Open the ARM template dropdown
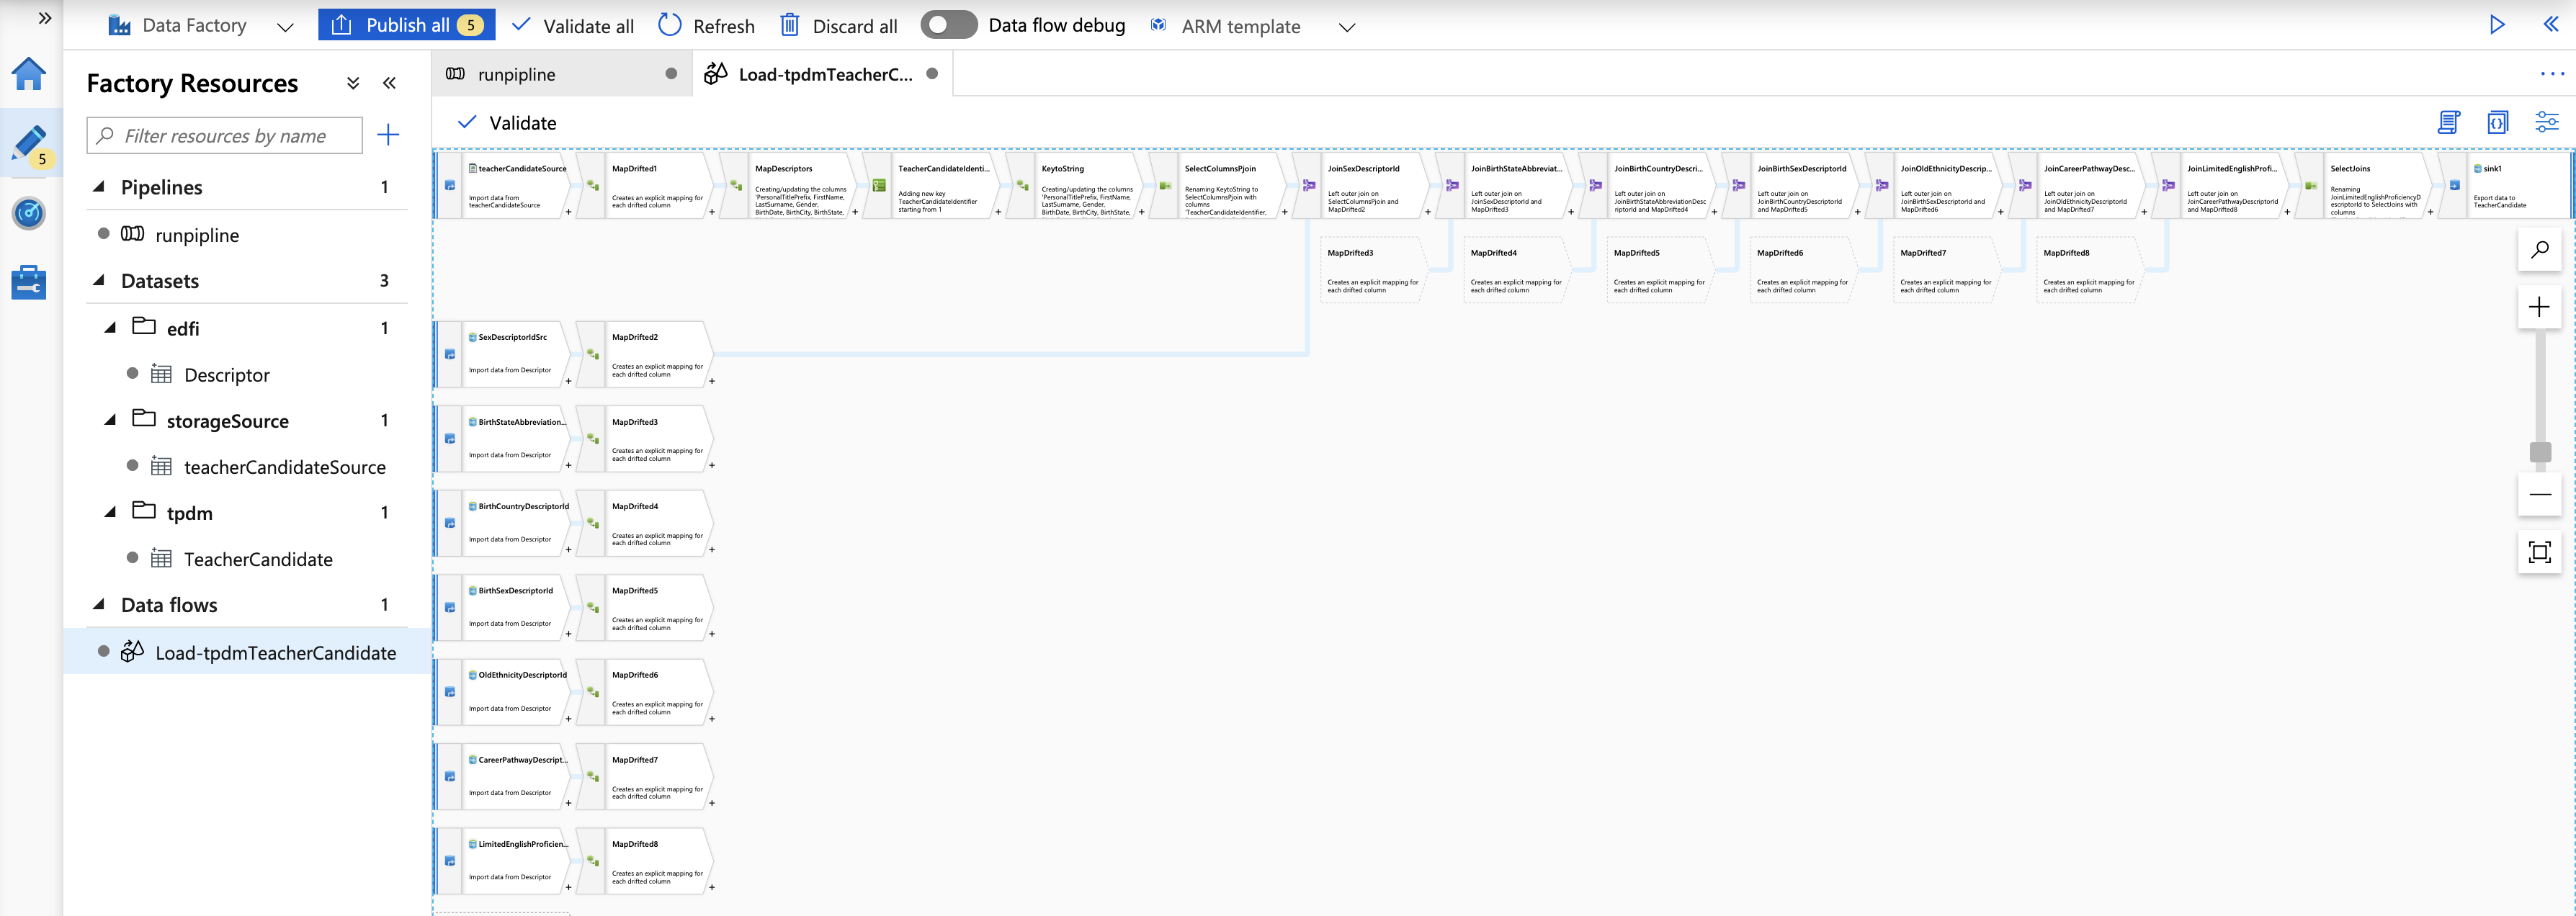Viewport: 2576px width, 916px height. point(1346,27)
